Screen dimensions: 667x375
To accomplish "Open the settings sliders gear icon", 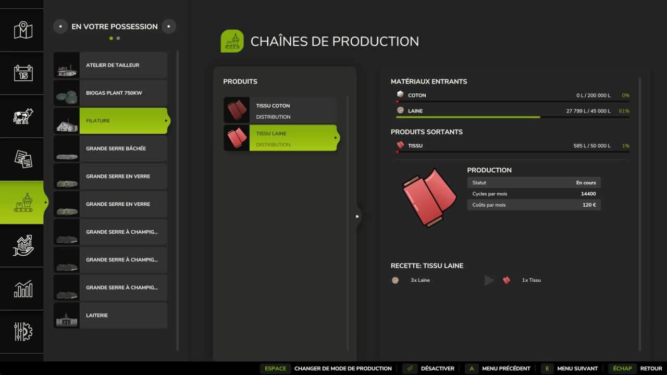I will [22, 331].
